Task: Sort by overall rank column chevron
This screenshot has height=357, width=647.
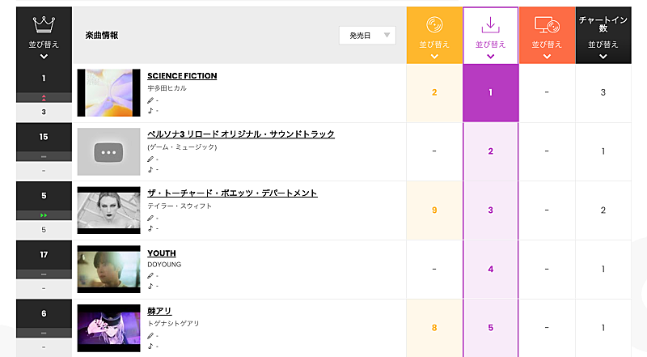Action: tap(44, 57)
